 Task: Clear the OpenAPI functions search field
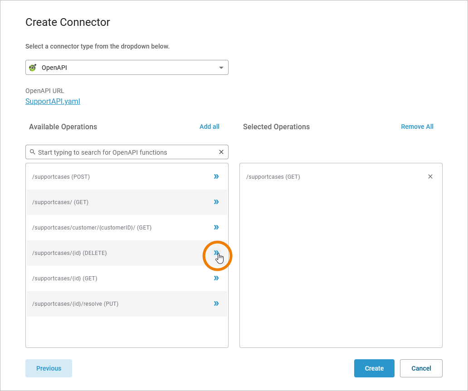pyautogui.click(x=221, y=152)
